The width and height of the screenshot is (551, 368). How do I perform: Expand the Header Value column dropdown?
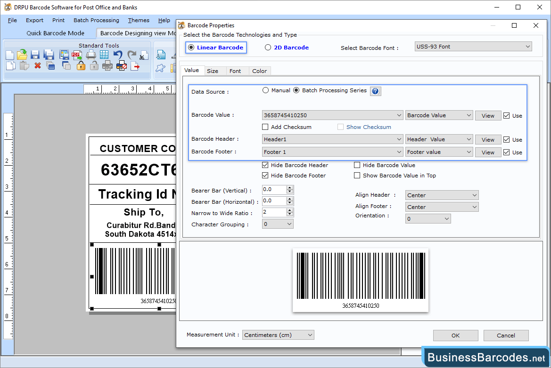[x=439, y=139]
